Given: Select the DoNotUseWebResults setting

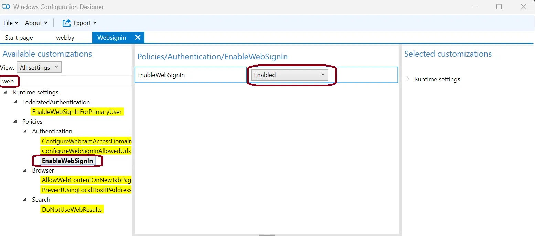Looking at the screenshot, I should pyautogui.click(x=72, y=210).
